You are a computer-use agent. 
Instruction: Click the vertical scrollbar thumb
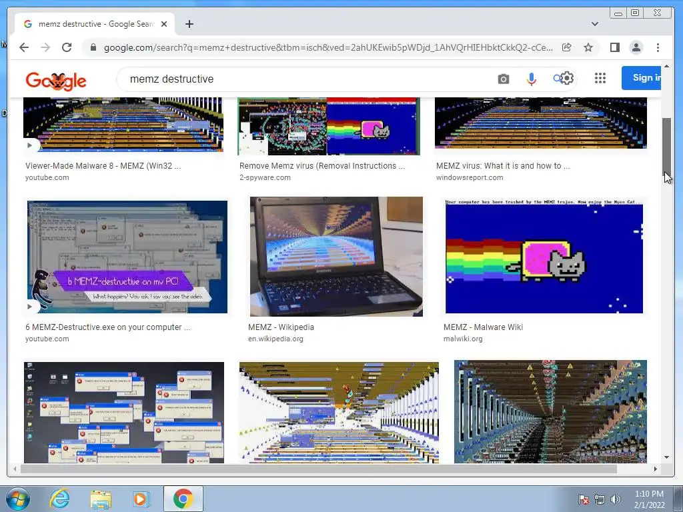pos(666,146)
